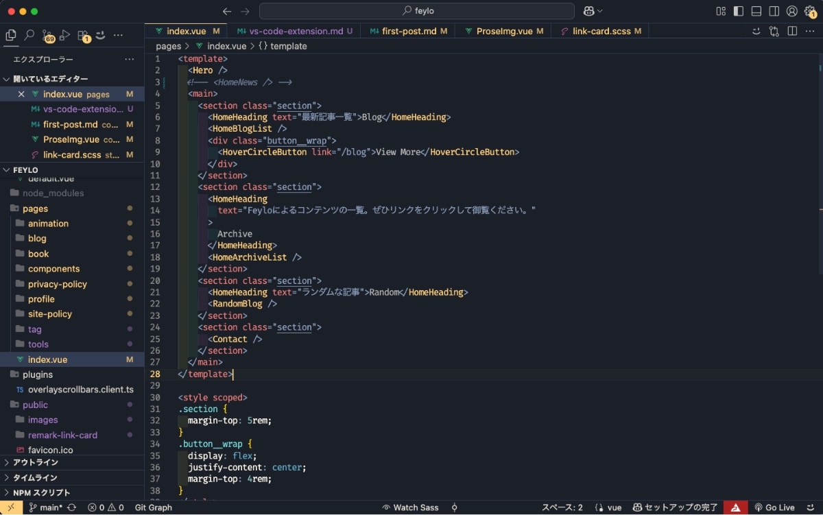This screenshot has height=515, width=823.
Task: Start Go Live server in status bar
Action: (774, 507)
